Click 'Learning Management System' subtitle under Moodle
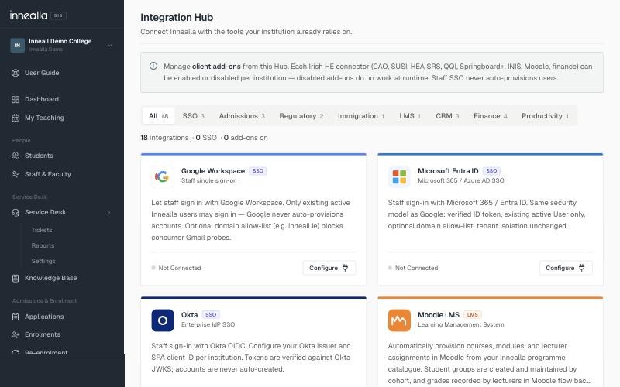The height and width of the screenshot is (387, 620). (x=461, y=324)
